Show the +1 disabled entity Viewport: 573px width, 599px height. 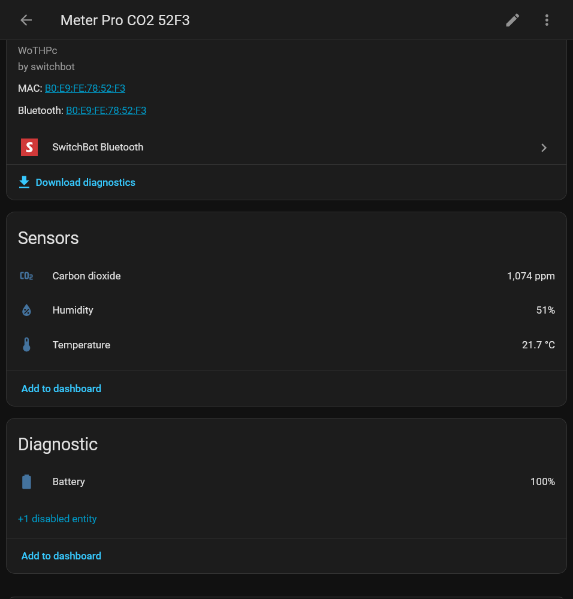[58, 519]
